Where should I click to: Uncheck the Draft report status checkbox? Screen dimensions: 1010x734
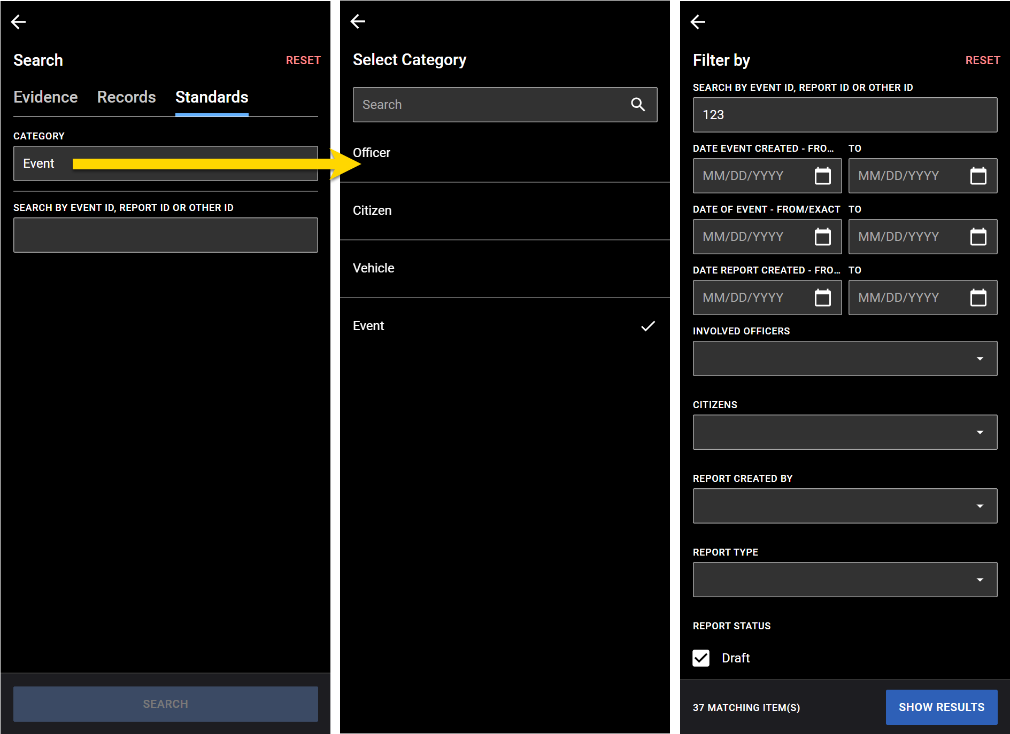click(x=700, y=658)
